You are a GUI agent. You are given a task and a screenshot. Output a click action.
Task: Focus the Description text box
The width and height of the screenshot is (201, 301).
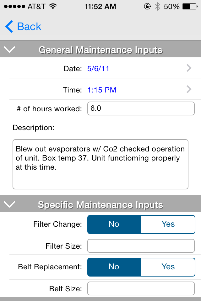tap(100, 164)
